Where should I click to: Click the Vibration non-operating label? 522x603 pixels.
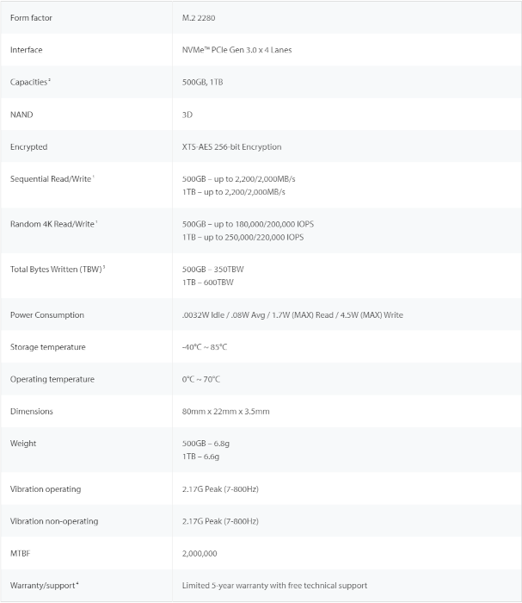tap(54, 521)
